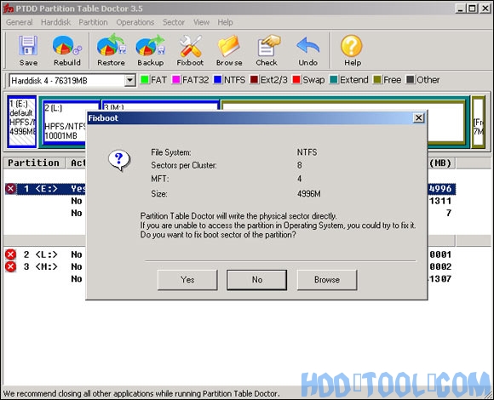Click the Backup toolbar icon
494x400 pixels.
click(x=151, y=51)
